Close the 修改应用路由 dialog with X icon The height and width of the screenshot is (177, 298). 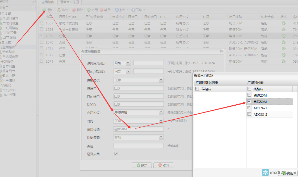222,51
